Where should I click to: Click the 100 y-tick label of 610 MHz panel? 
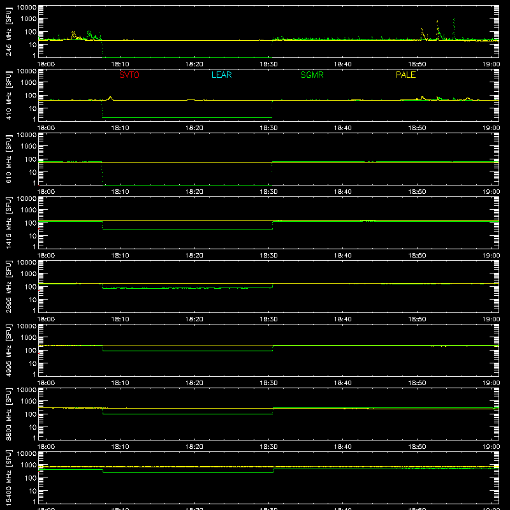[31, 159]
